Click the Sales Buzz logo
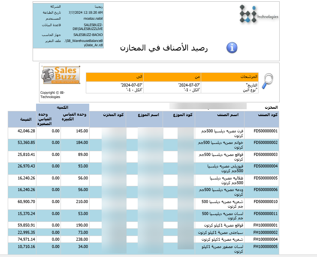The width and height of the screenshot is (317, 257). click(x=61, y=76)
